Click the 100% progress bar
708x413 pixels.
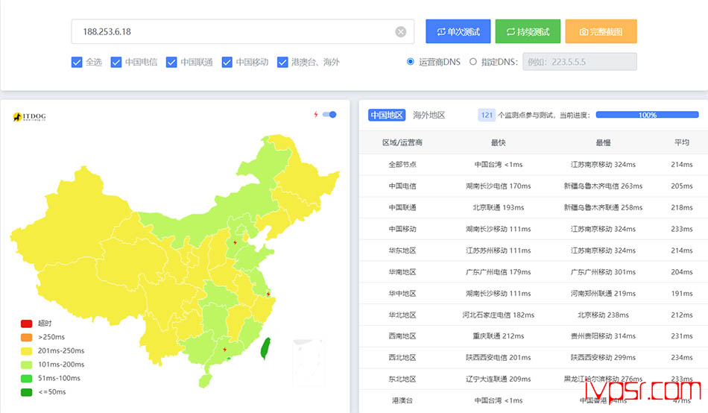pos(647,115)
